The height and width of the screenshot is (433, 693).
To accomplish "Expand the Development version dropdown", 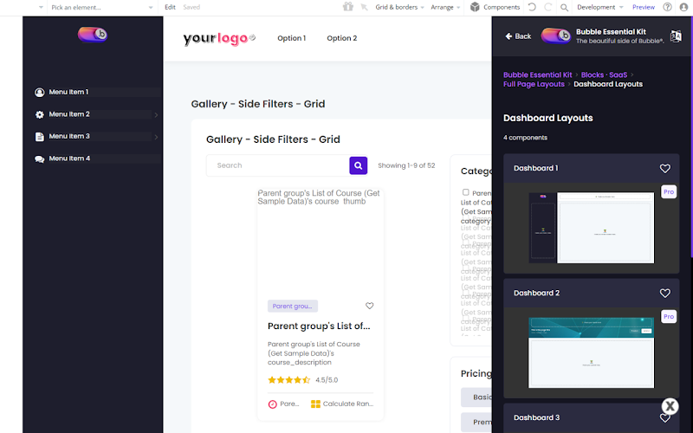I will [x=599, y=7].
